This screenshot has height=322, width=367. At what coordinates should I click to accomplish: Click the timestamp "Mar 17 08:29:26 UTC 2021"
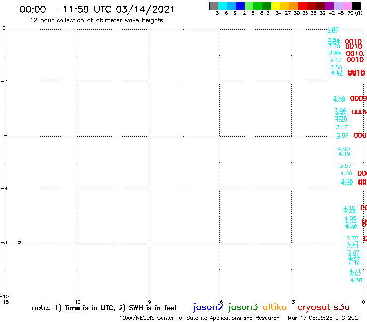[x=324, y=318]
